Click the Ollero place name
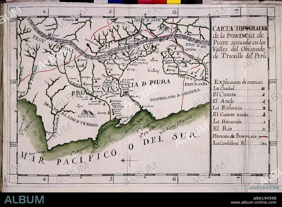This screenshot has height=207, width=282. (x=70, y=67)
